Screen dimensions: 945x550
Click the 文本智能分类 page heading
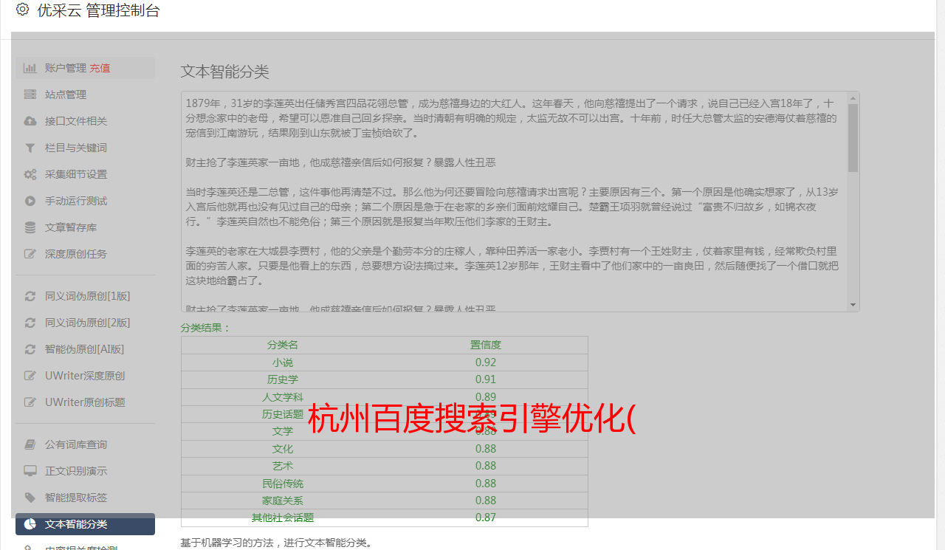coord(225,72)
